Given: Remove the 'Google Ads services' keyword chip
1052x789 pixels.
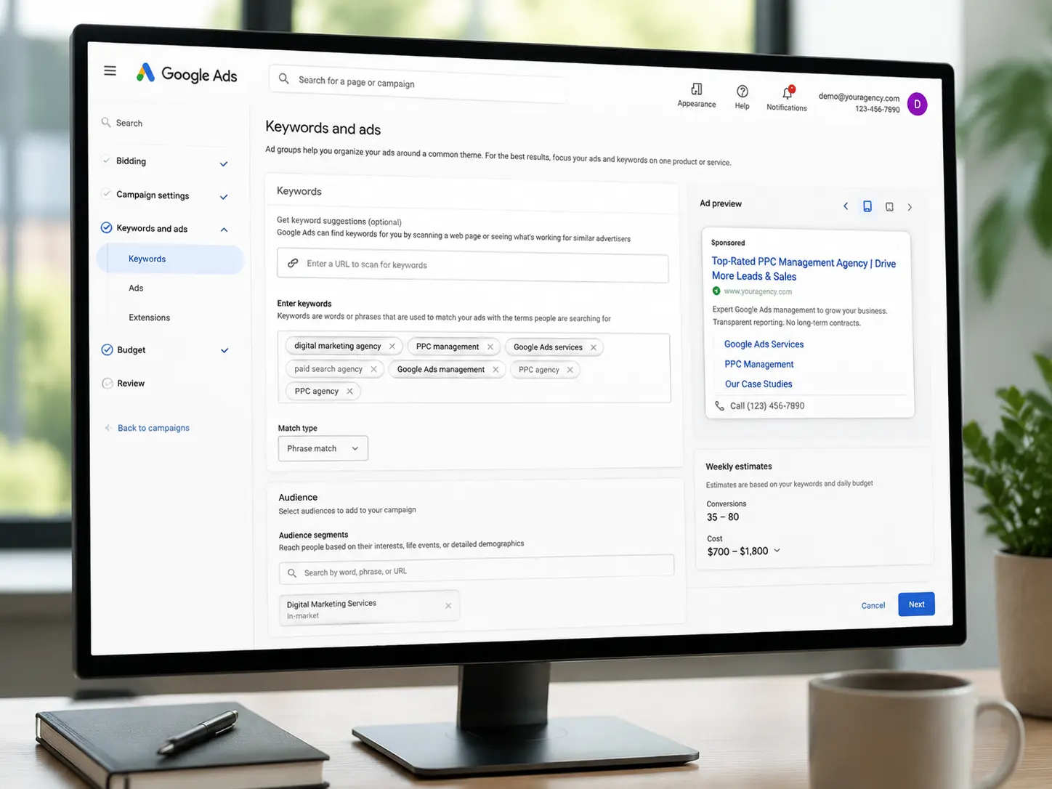Looking at the screenshot, I should 594,348.
